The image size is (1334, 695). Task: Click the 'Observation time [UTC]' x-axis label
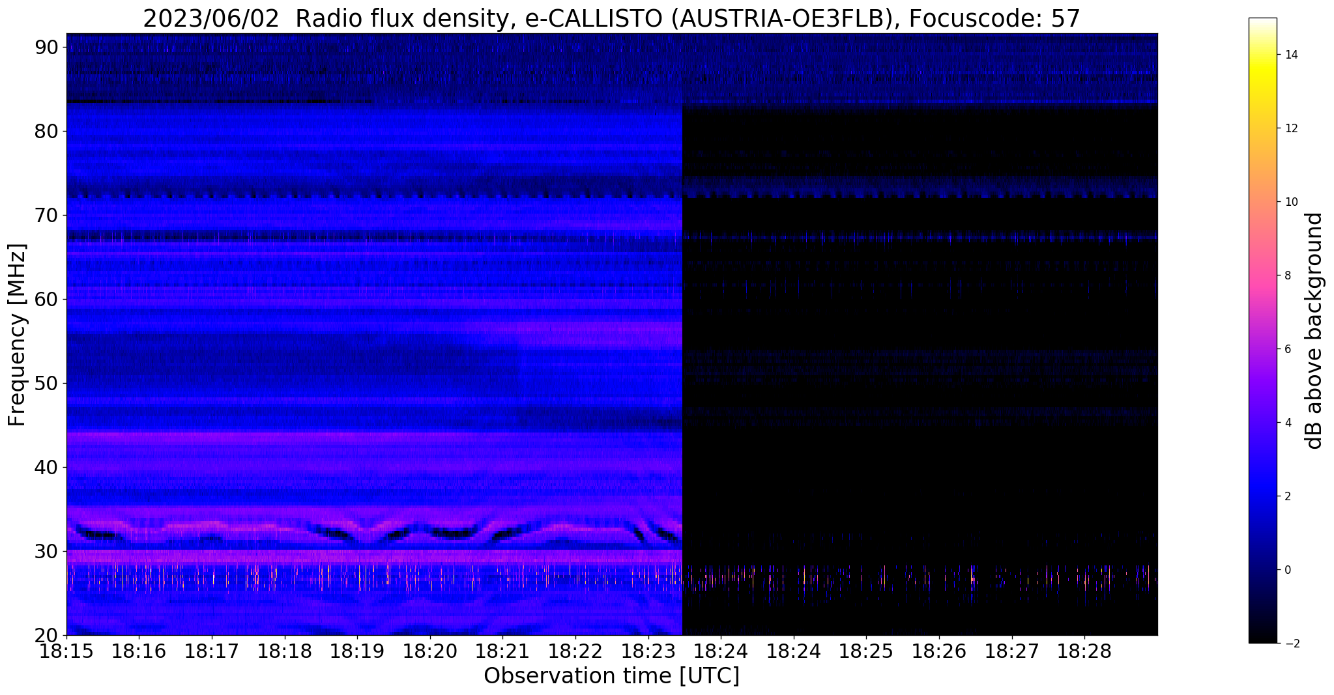pyautogui.click(x=611, y=676)
